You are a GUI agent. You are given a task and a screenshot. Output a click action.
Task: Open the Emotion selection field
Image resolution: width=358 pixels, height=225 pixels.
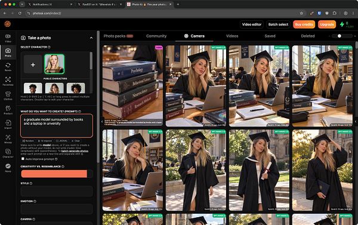coord(57,209)
